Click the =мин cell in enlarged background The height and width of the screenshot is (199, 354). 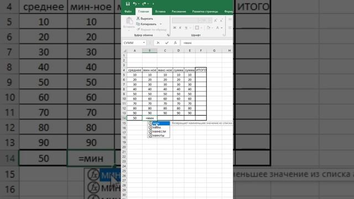(91, 159)
